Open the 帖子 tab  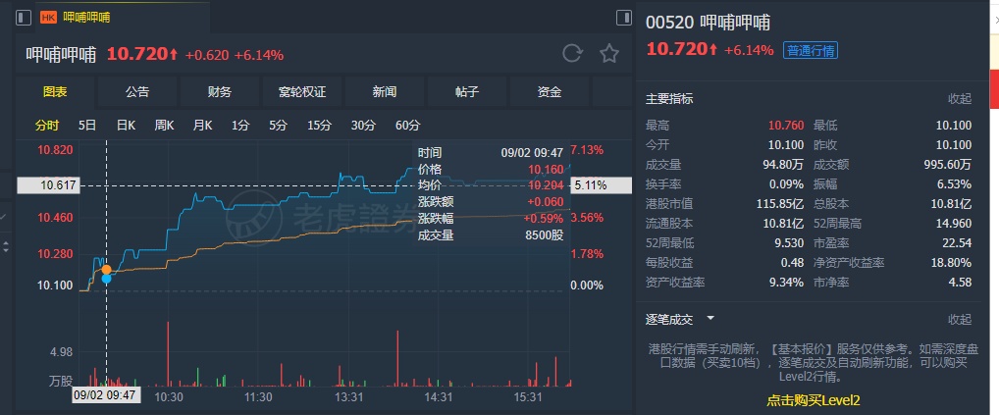467,92
